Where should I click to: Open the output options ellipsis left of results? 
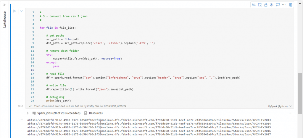[x=21, y=120]
